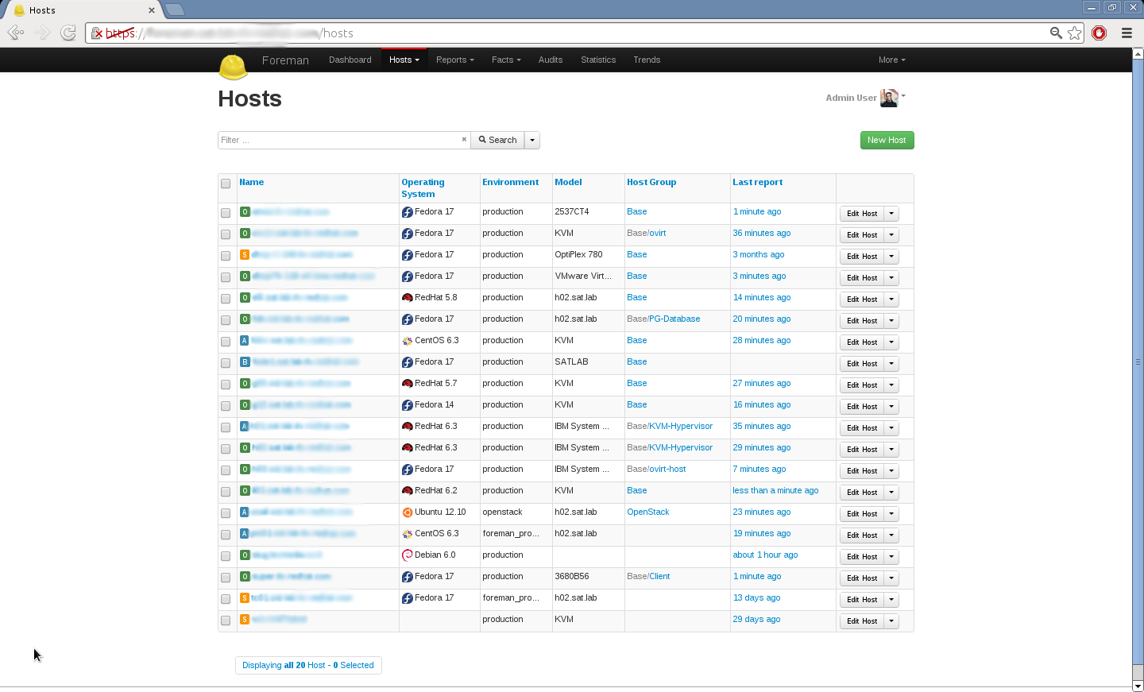This screenshot has width=1144, height=692.
Task: Open the More dropdown in navbar
Action: pyautogui.click(x=891, y=60)
